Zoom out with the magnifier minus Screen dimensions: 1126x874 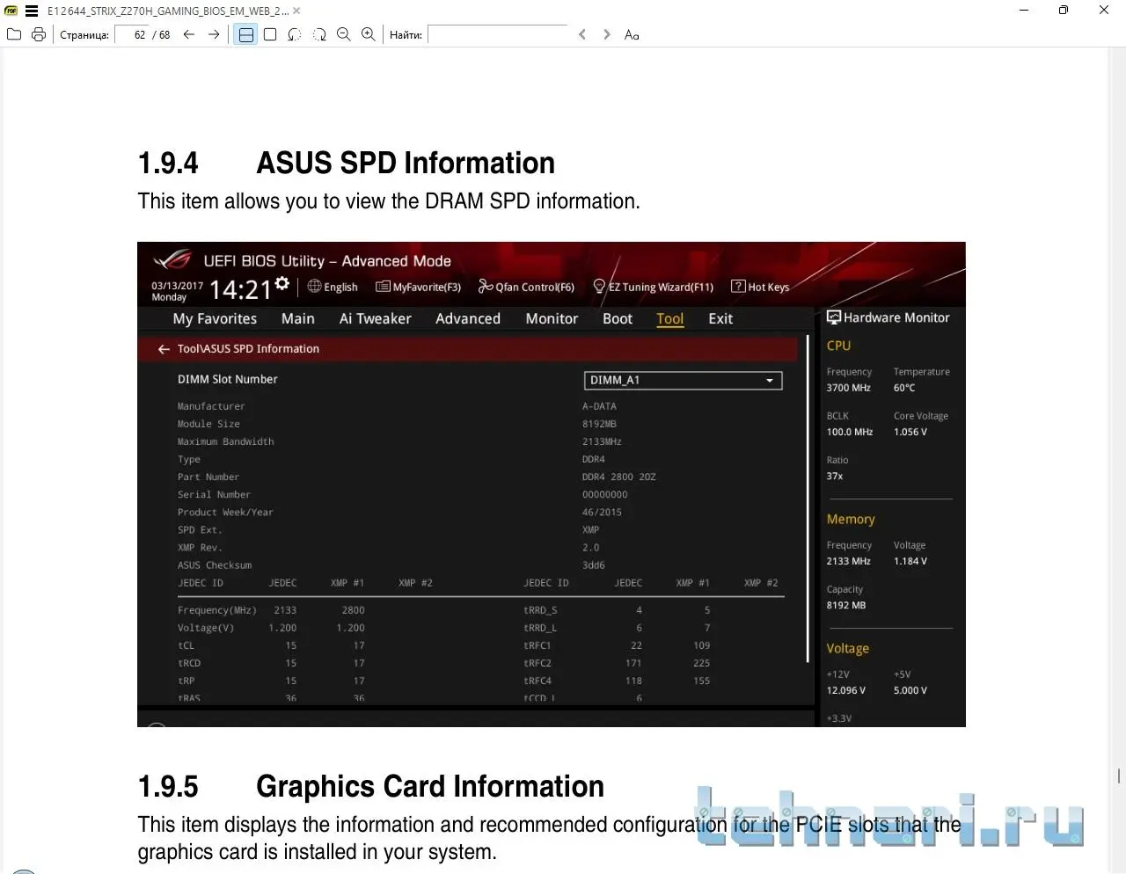344,34
